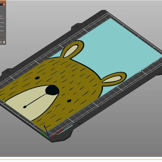Image resolution: width=162 pixels, height=162 pixels.
Task: Click the bear's large black nose
Action: point(52,90)
